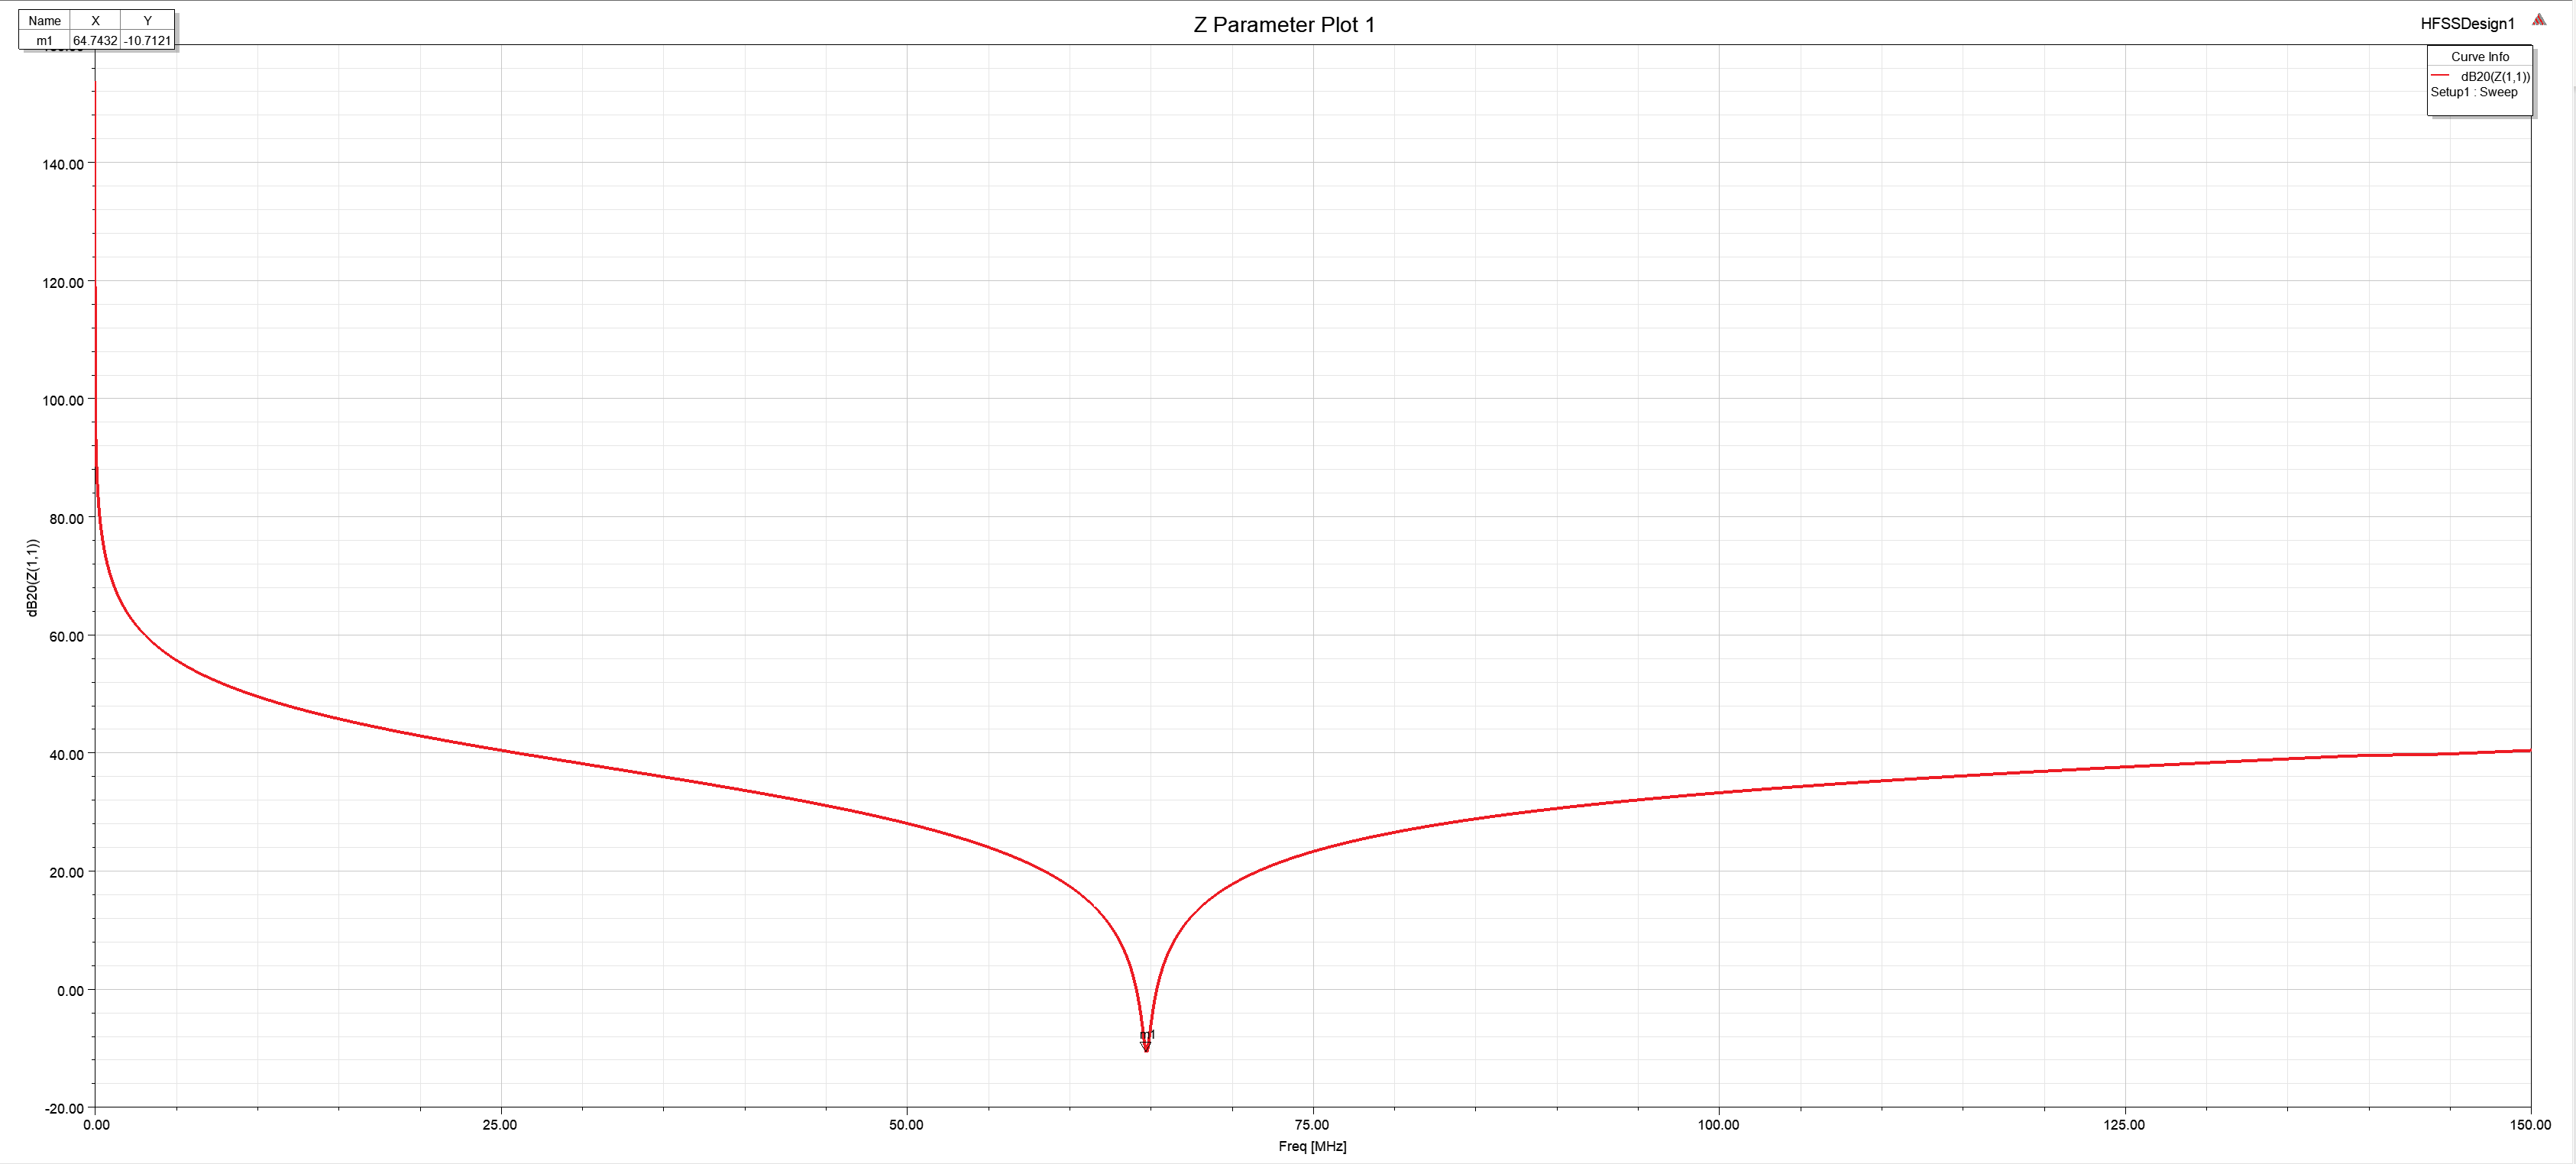Viewport: 2576px width, 1164px height.
Task: Click the 100.00 y-axis tick label
Action: [x=63, y=401]
